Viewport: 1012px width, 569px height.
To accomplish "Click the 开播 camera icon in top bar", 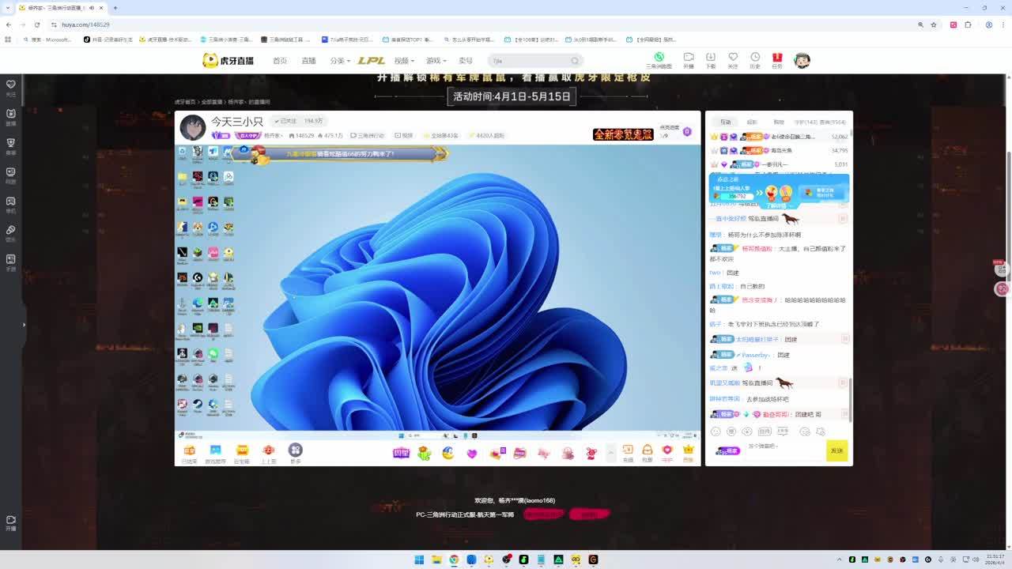I will coord(689,58).
